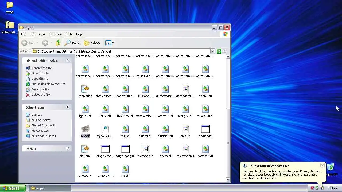Open Desktop from Other Places

[37, 115]
